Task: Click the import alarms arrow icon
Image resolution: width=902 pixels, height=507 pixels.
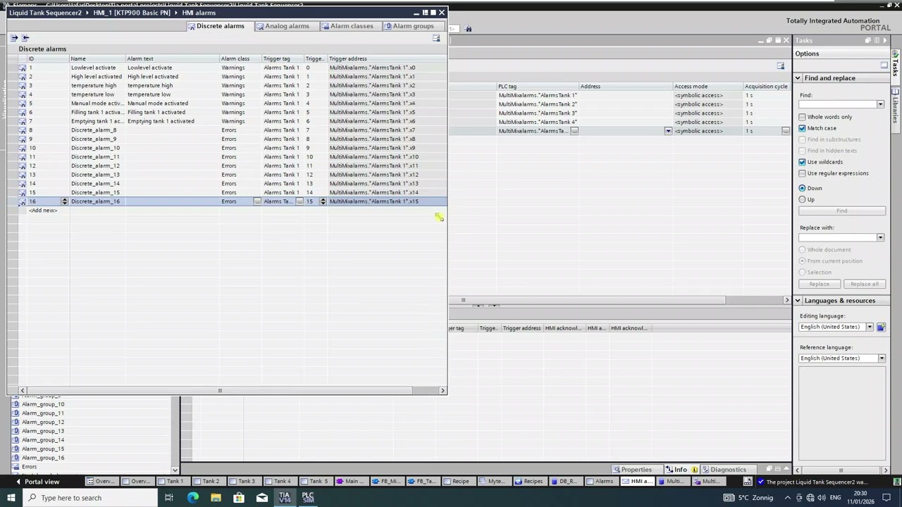Action: (x=25, y=38)
